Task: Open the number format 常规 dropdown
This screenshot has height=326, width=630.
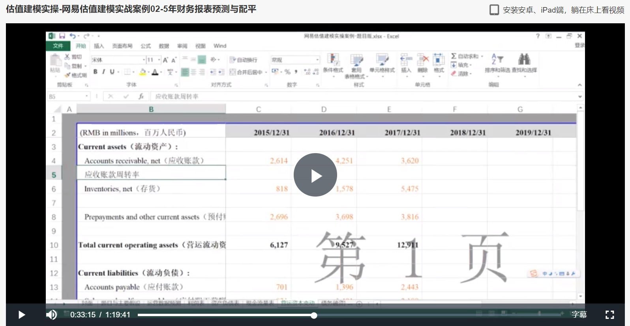Action: click(317, 60)
